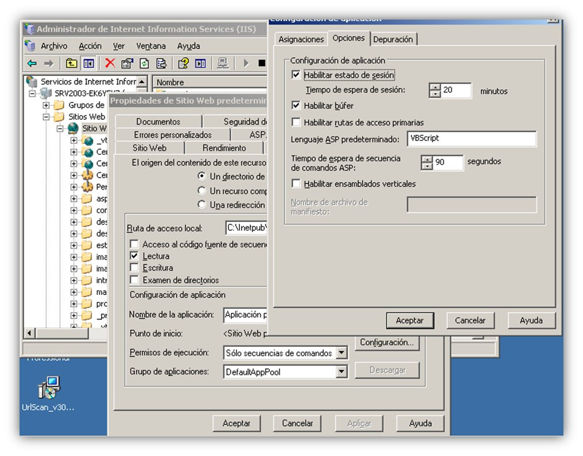Switch to the Depuración tab

pyautogui.click(x=393, y=39)
